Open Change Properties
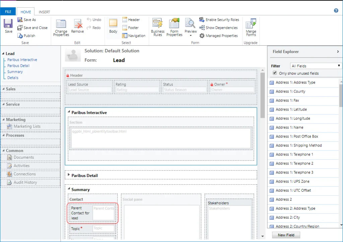 61,28
